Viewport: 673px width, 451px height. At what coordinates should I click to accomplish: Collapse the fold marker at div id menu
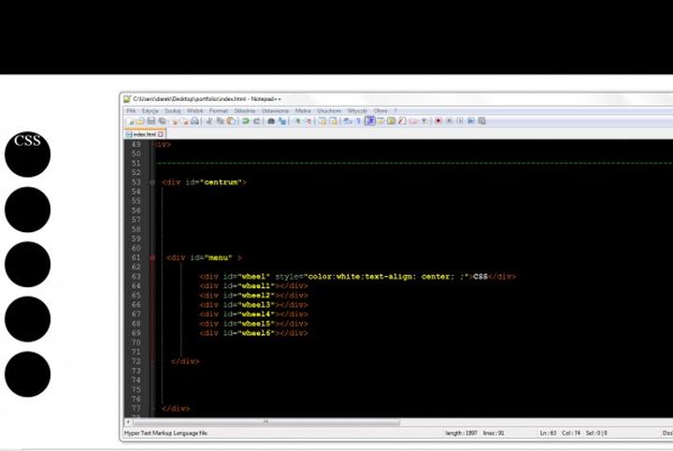[x=152, y=257]
